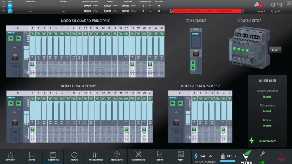The width and height of the screenshot is (292, 164).
Task: Open the Manutenzione tools page
Action: pos(138,156)
